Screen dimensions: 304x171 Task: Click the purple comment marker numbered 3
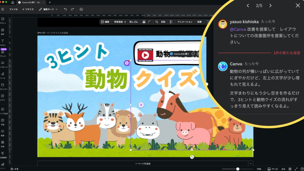coord(141,105)
